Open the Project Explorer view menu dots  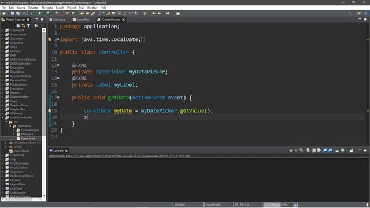[42, 25]
